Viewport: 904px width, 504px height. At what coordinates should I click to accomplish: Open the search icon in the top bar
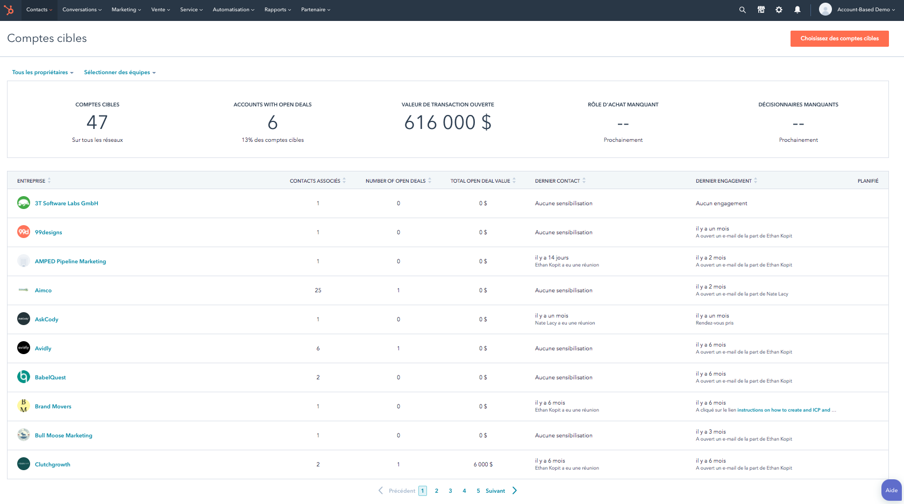pyautogui.click(x=742, y=9)
